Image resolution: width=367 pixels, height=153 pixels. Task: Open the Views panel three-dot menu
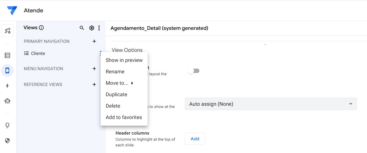pos(99,28)
